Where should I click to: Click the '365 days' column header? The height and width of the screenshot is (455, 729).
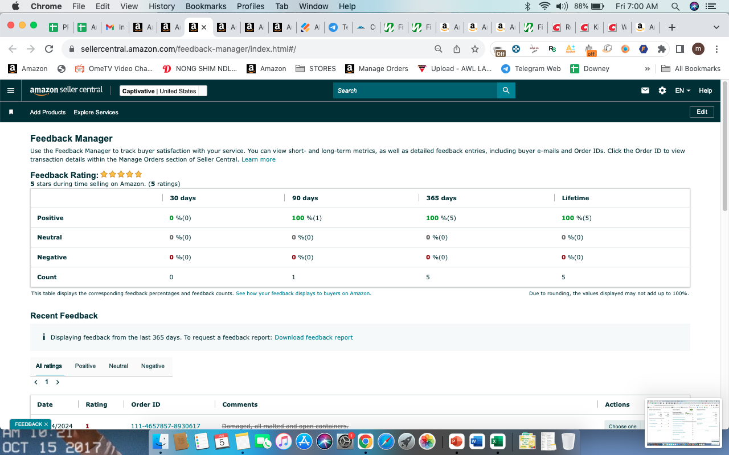point(441,198)
